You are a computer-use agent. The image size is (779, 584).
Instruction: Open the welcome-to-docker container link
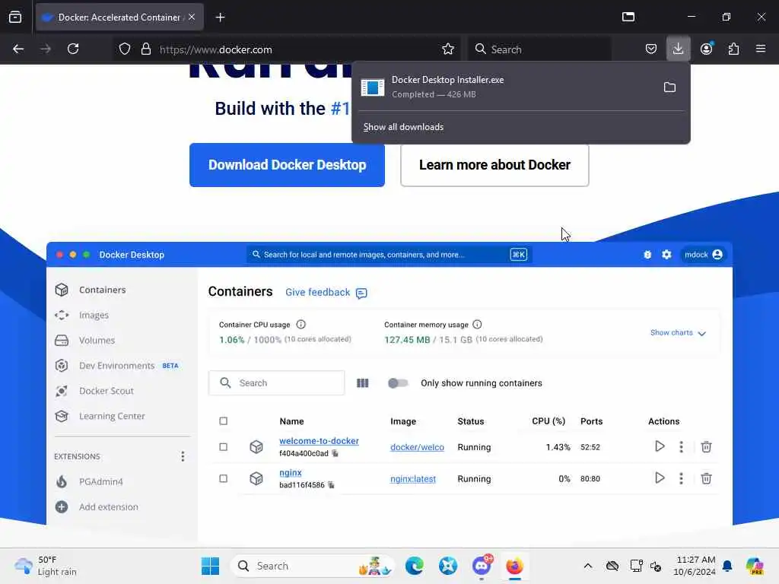pyautogui.click(x=319, y=441)
